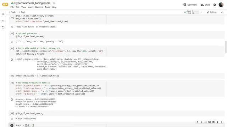Click the Share button

(x=205, y=5)
